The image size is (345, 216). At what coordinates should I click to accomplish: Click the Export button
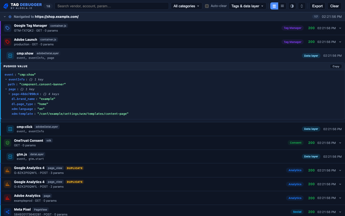coord(317,6)
